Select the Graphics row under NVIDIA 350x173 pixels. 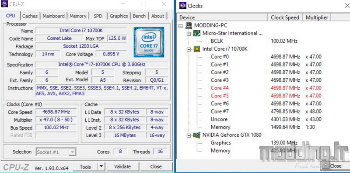coord(255,143)
